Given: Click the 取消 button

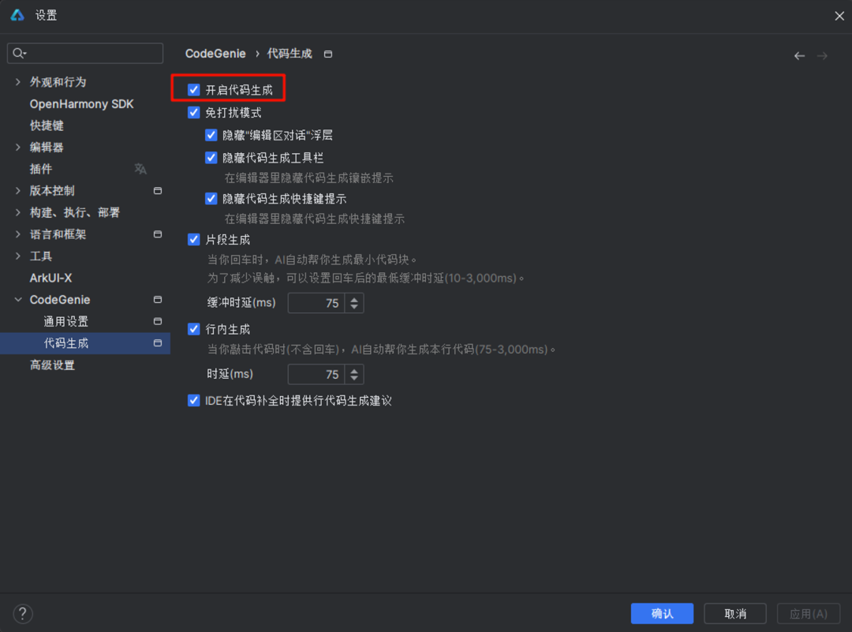Looking at the screenshot, I should click(x=735, y=614).
